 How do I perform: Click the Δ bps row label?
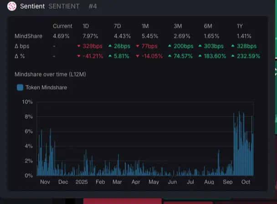click(x=22, y=46)
